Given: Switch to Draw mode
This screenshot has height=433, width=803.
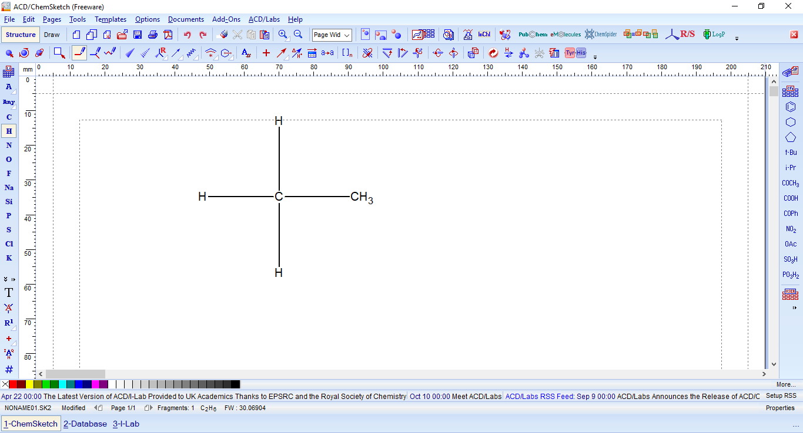Looking at the screenshot, I should pos(52,35).
